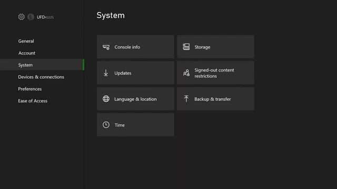
Task: Click the Time clock icon
Action: click(106, 125)
